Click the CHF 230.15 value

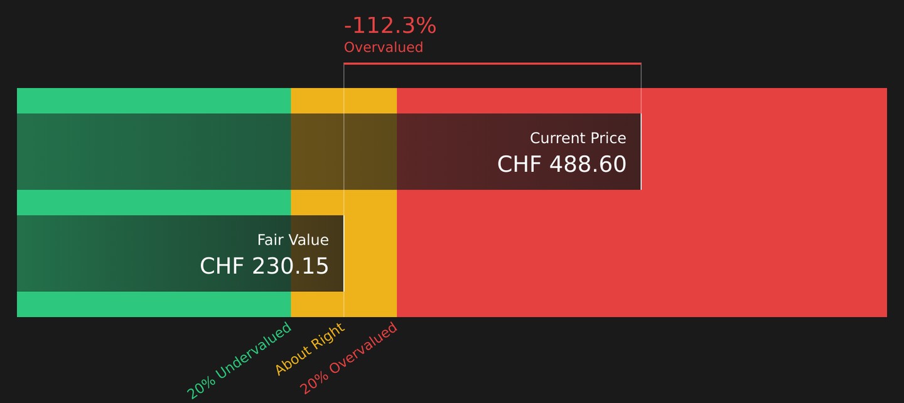click(264, 266)
